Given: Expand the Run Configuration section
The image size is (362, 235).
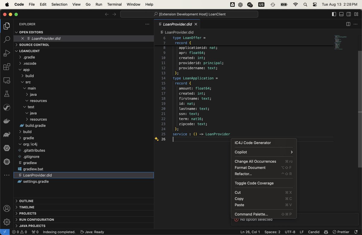Looking at the screenshot, I should [84, 220].
